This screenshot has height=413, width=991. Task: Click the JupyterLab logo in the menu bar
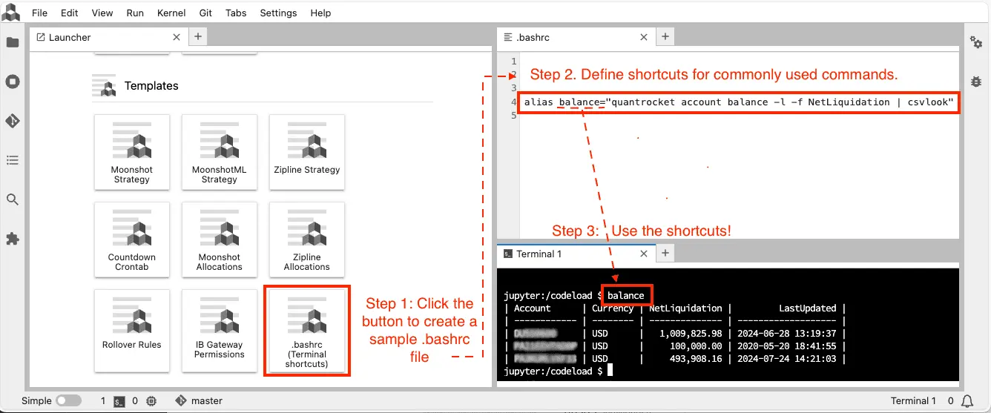click(12, 13)
